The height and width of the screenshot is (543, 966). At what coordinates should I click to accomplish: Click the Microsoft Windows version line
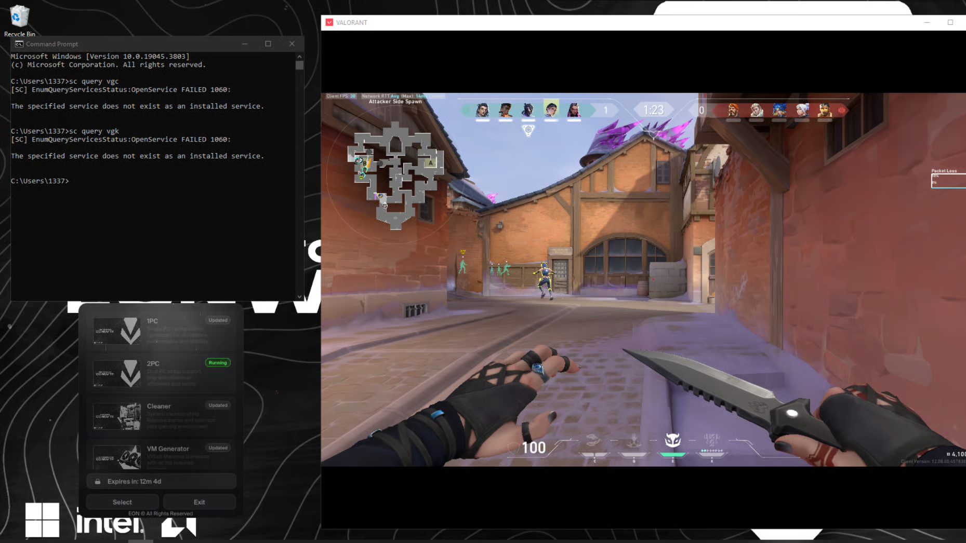[100, 57]
